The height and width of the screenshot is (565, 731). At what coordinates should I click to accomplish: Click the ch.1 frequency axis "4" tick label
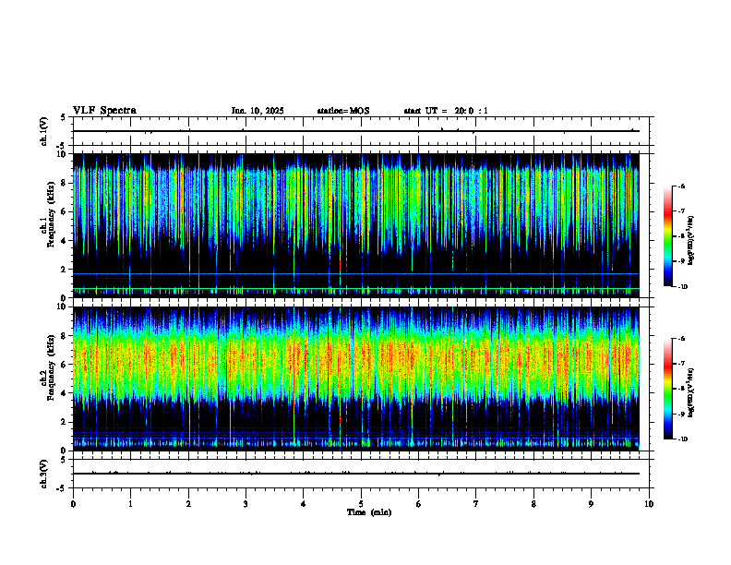(65, 241)
